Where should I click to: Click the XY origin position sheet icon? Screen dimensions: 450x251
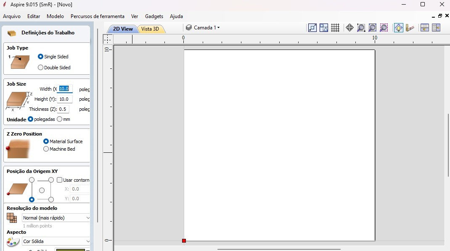pos(17,189)
